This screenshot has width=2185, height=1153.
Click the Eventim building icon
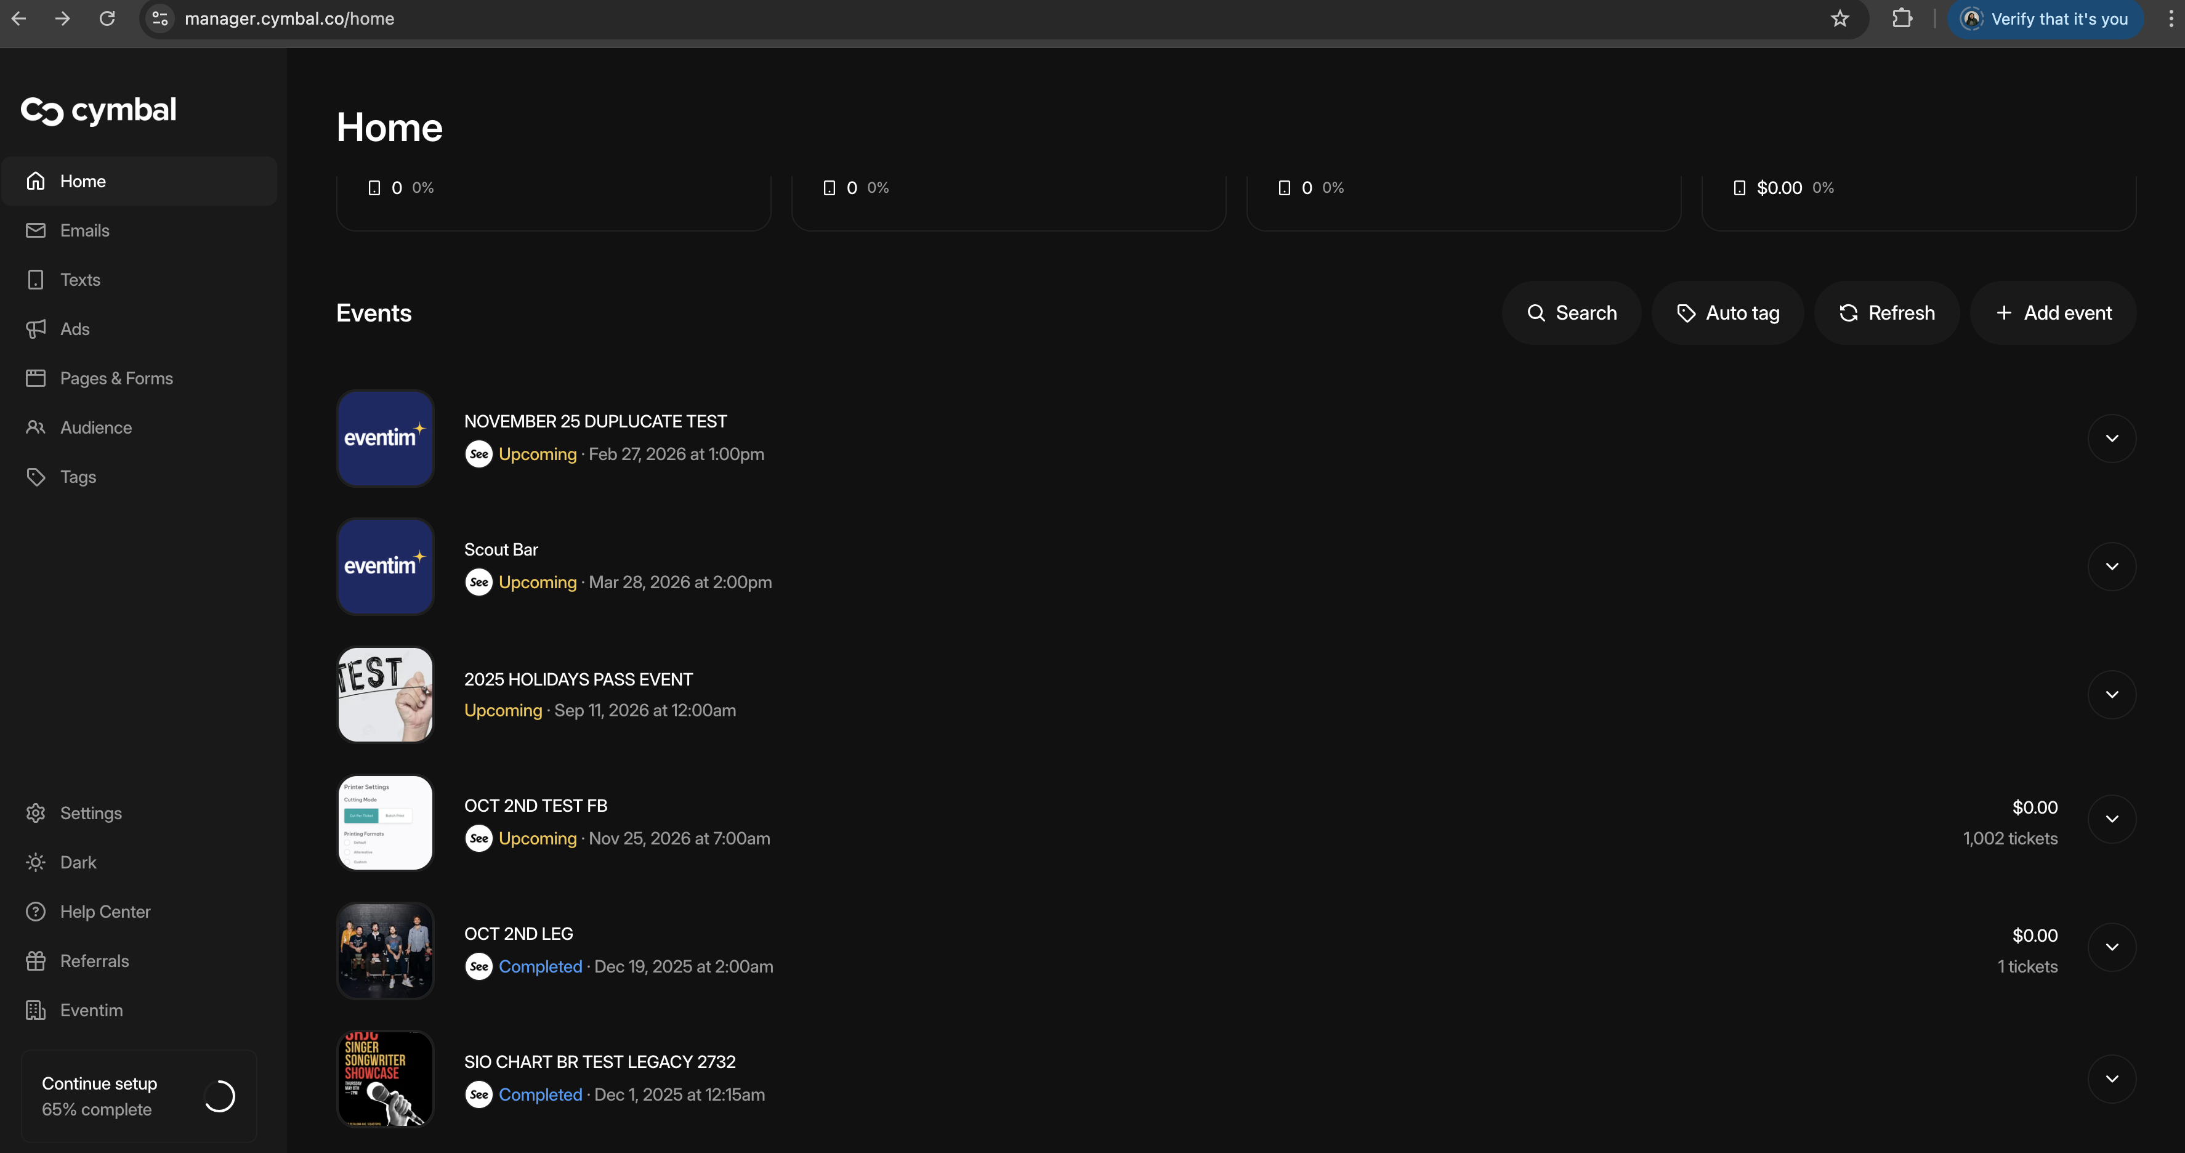36,1009
